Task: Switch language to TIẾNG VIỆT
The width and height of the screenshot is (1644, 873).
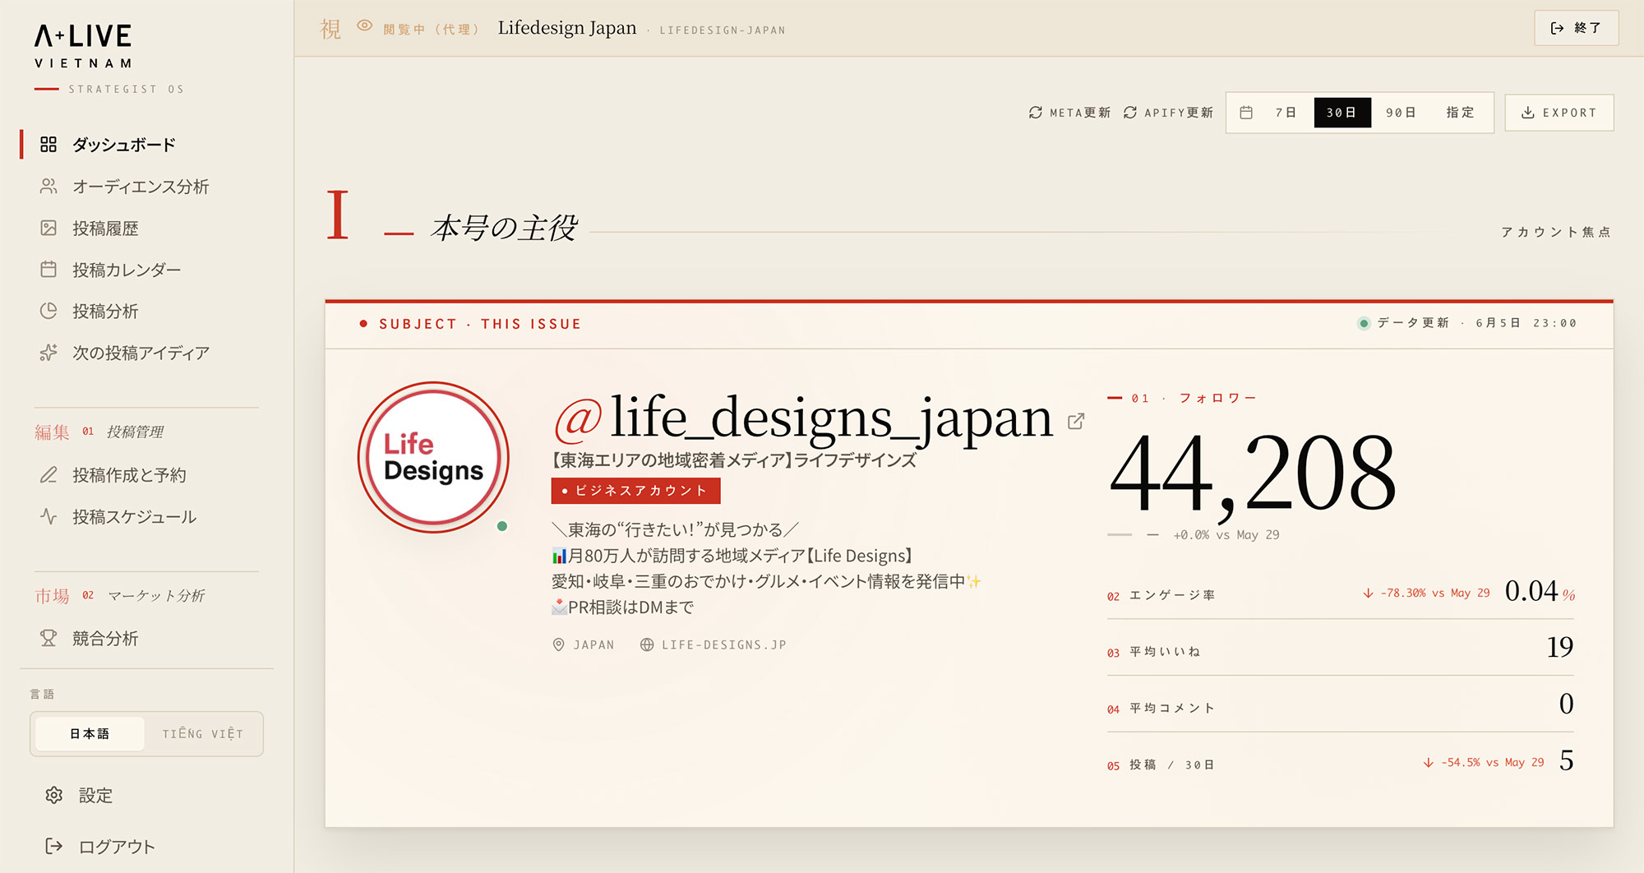Action: point(203,733)
